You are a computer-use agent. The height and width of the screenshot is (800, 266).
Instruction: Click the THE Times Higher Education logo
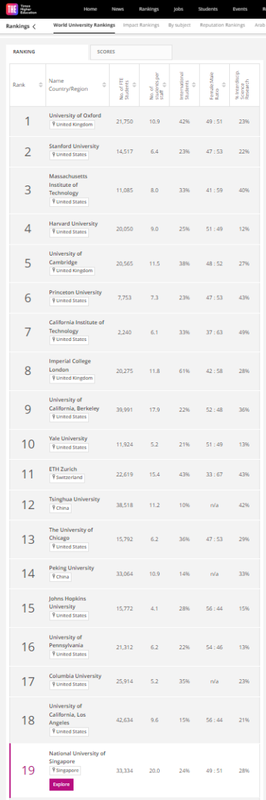click(x=20, y=9)
